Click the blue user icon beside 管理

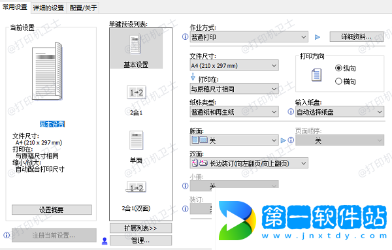tap(105, 241)
